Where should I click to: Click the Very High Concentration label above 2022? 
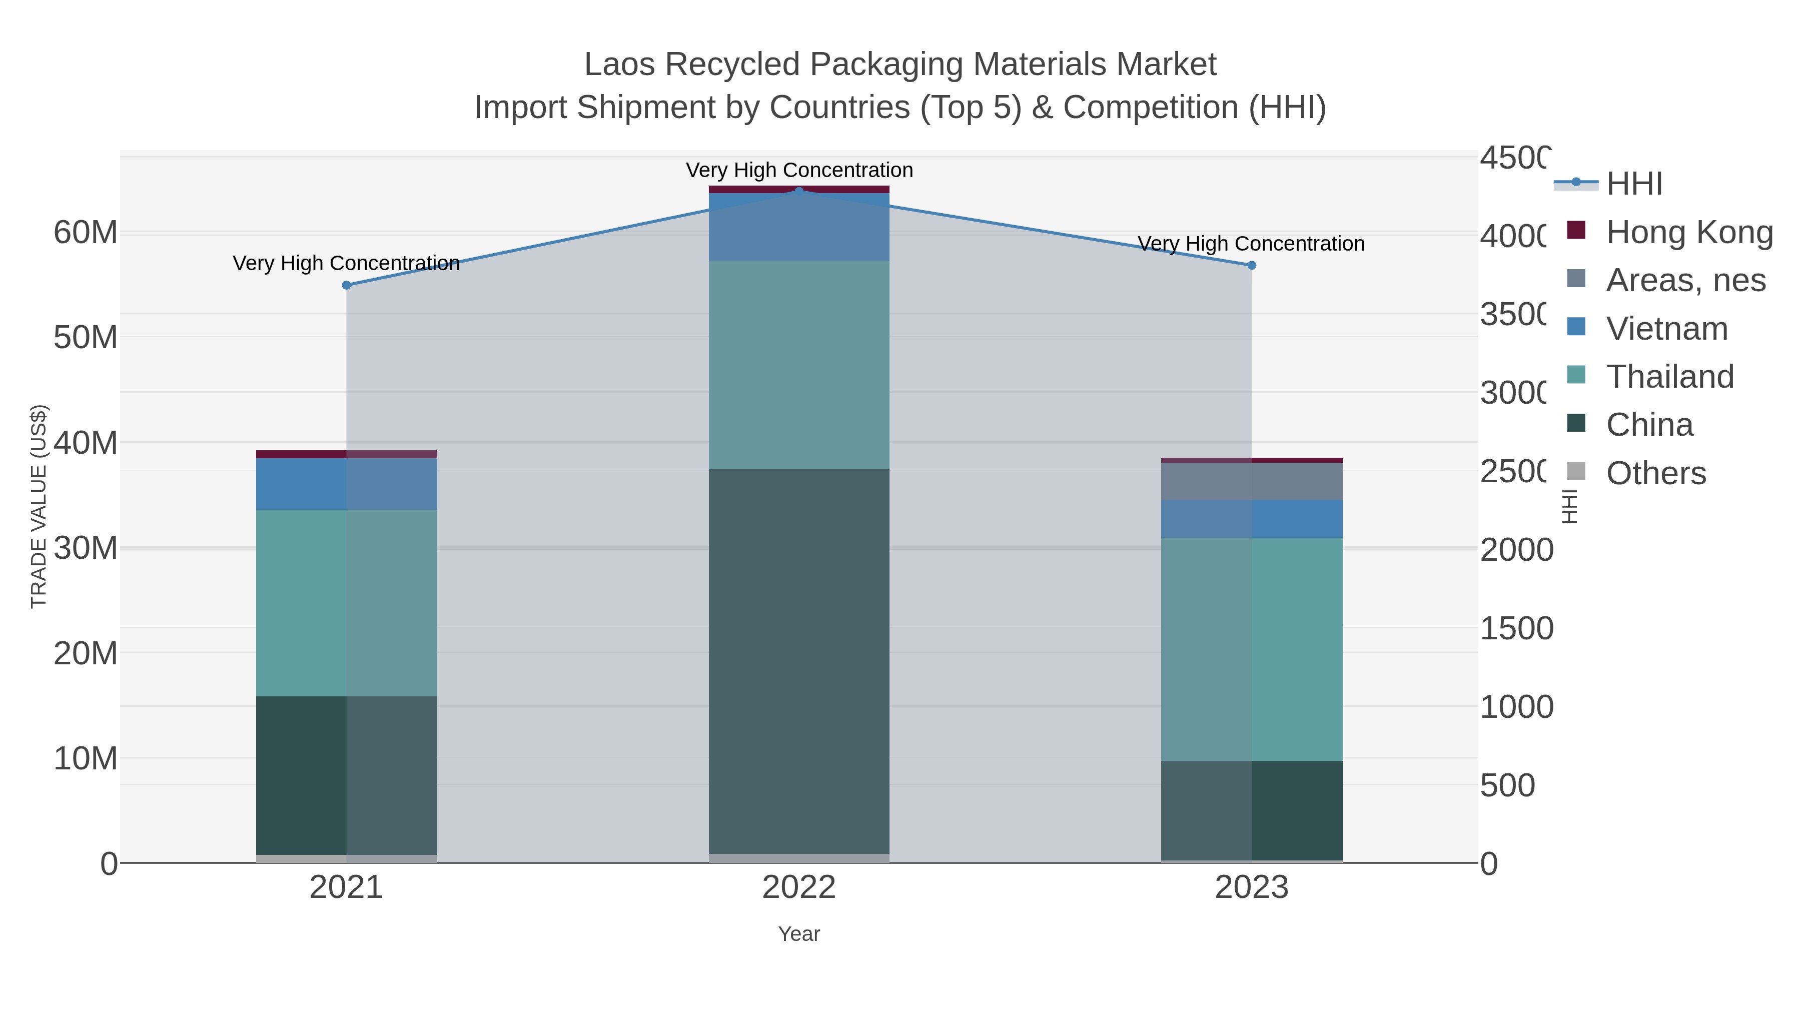[799, 171]
